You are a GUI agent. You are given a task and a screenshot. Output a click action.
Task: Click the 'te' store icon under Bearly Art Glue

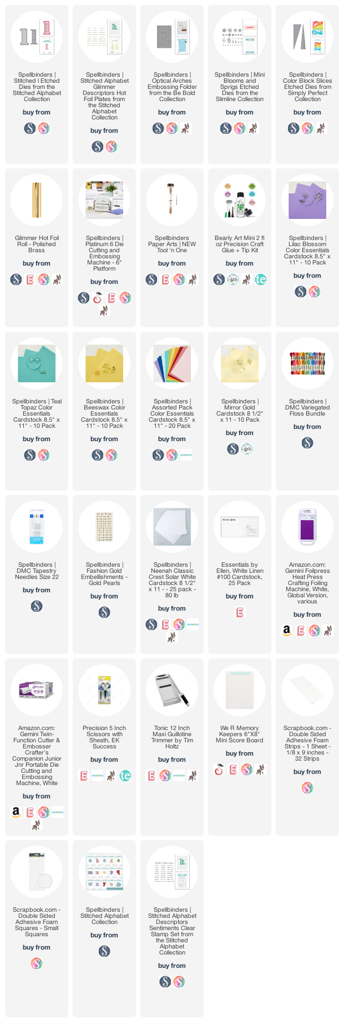point(261,279)
